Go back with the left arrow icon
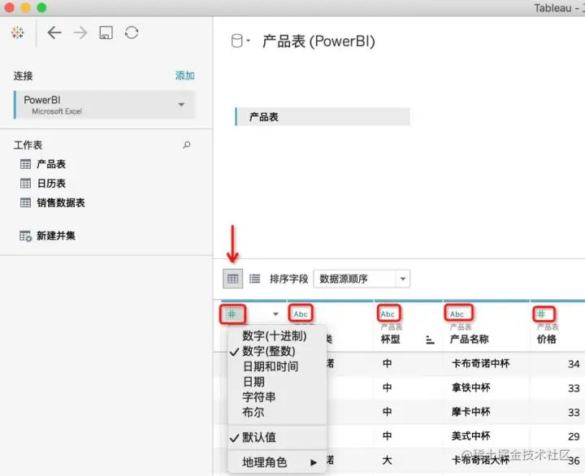Screen dimensions: 585x476 [54, 32]
